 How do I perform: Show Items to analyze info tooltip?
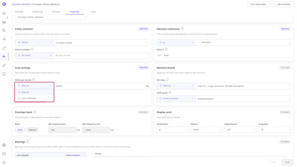tap(32, 49)
